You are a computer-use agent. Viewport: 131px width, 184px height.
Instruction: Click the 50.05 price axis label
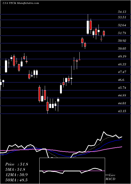[122, 48]
